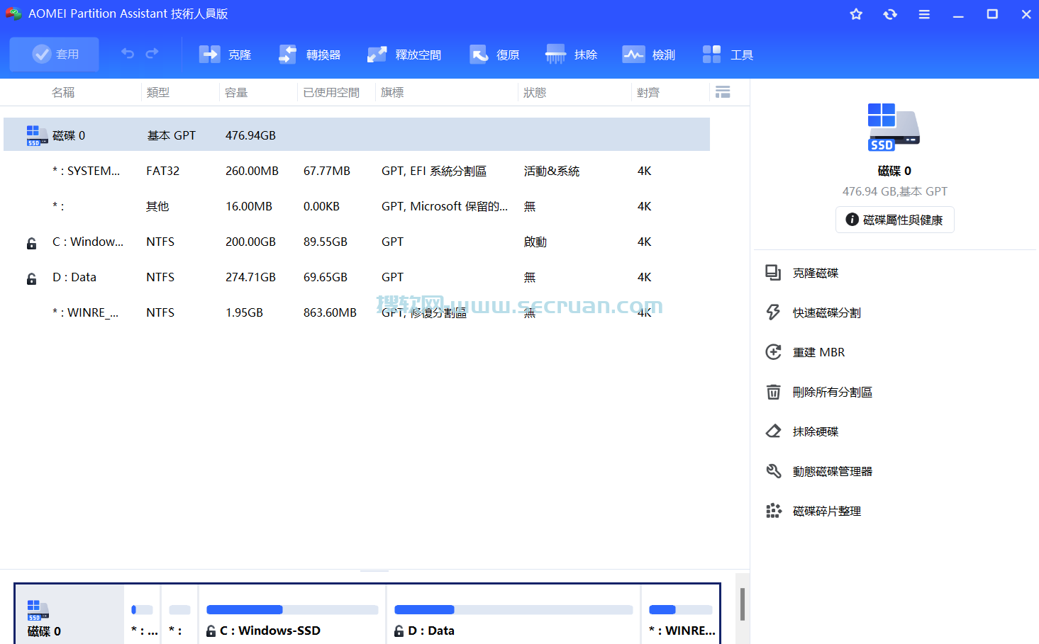Open the Clone (克隆) toolbar menu
The height and width of the screenshot is (644, 1039).
point(226,55)
